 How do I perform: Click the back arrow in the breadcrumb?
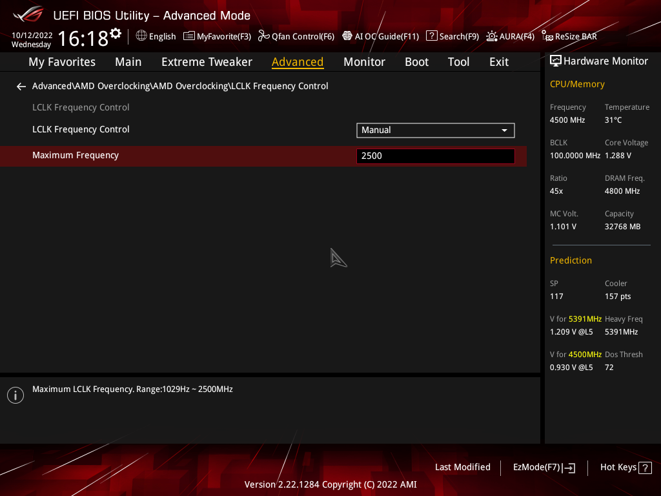click(21, 87)
